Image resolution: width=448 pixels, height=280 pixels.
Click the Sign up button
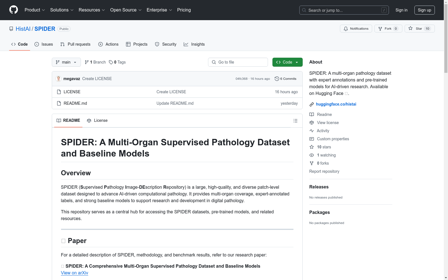point(424,10)
